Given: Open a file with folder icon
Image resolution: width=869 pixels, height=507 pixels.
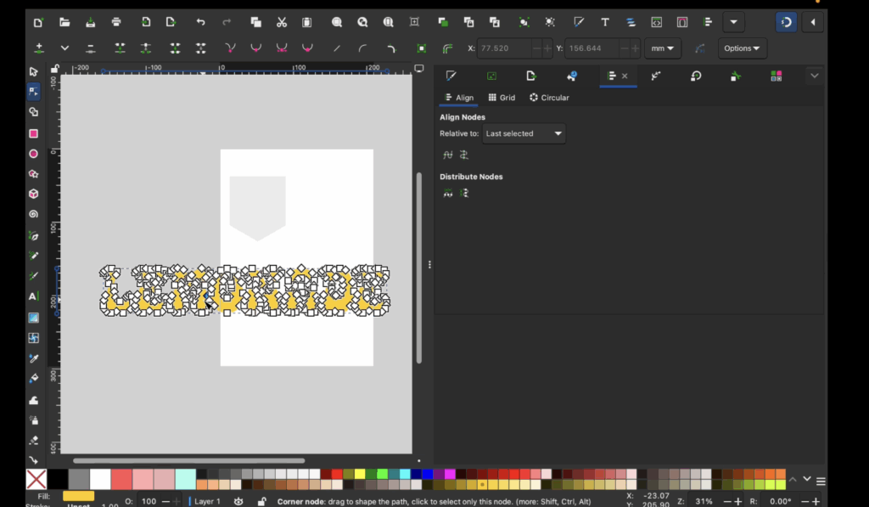Looking at the screenshot, I should pyautogui.click(x=64, y=22).
